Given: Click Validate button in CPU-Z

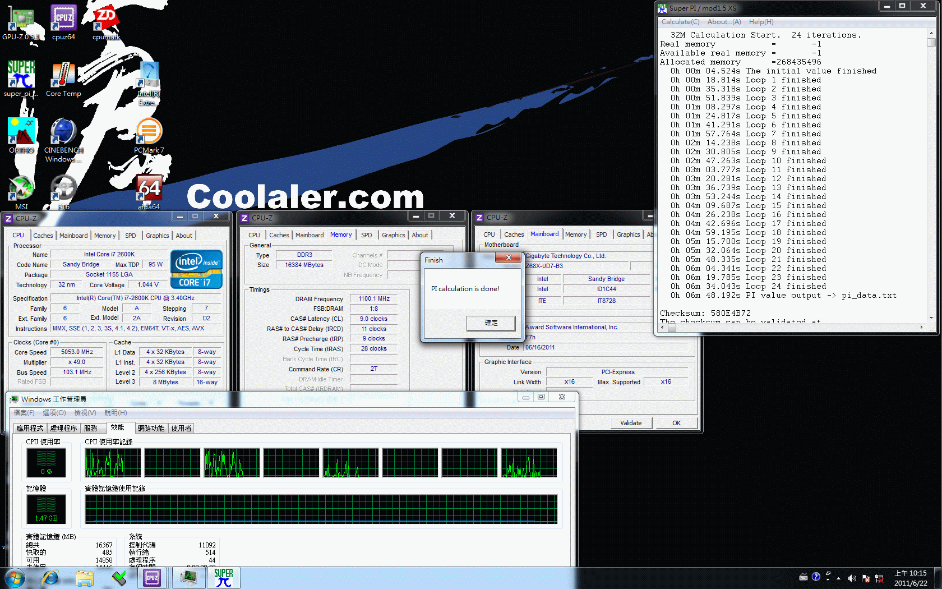Looking at the screenshot, I should coord(631,423).
